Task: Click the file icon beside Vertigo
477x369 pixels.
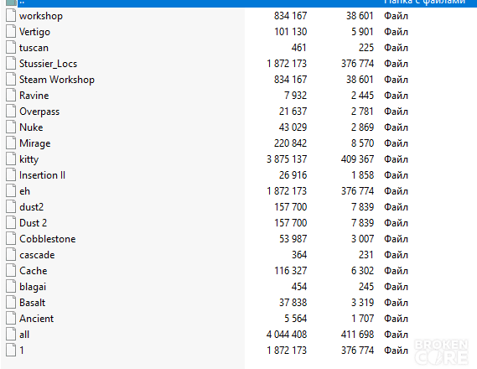Action: [x=11, y=32]
